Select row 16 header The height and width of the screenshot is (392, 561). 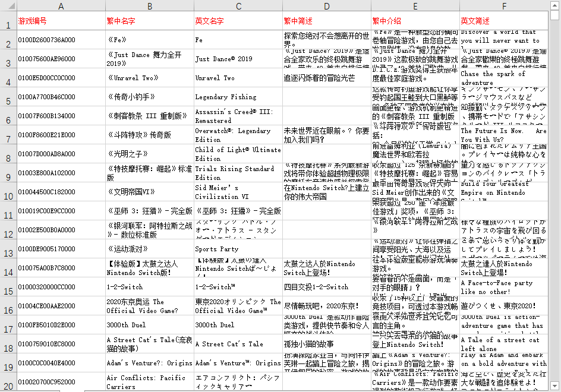[x=8, y=306]
